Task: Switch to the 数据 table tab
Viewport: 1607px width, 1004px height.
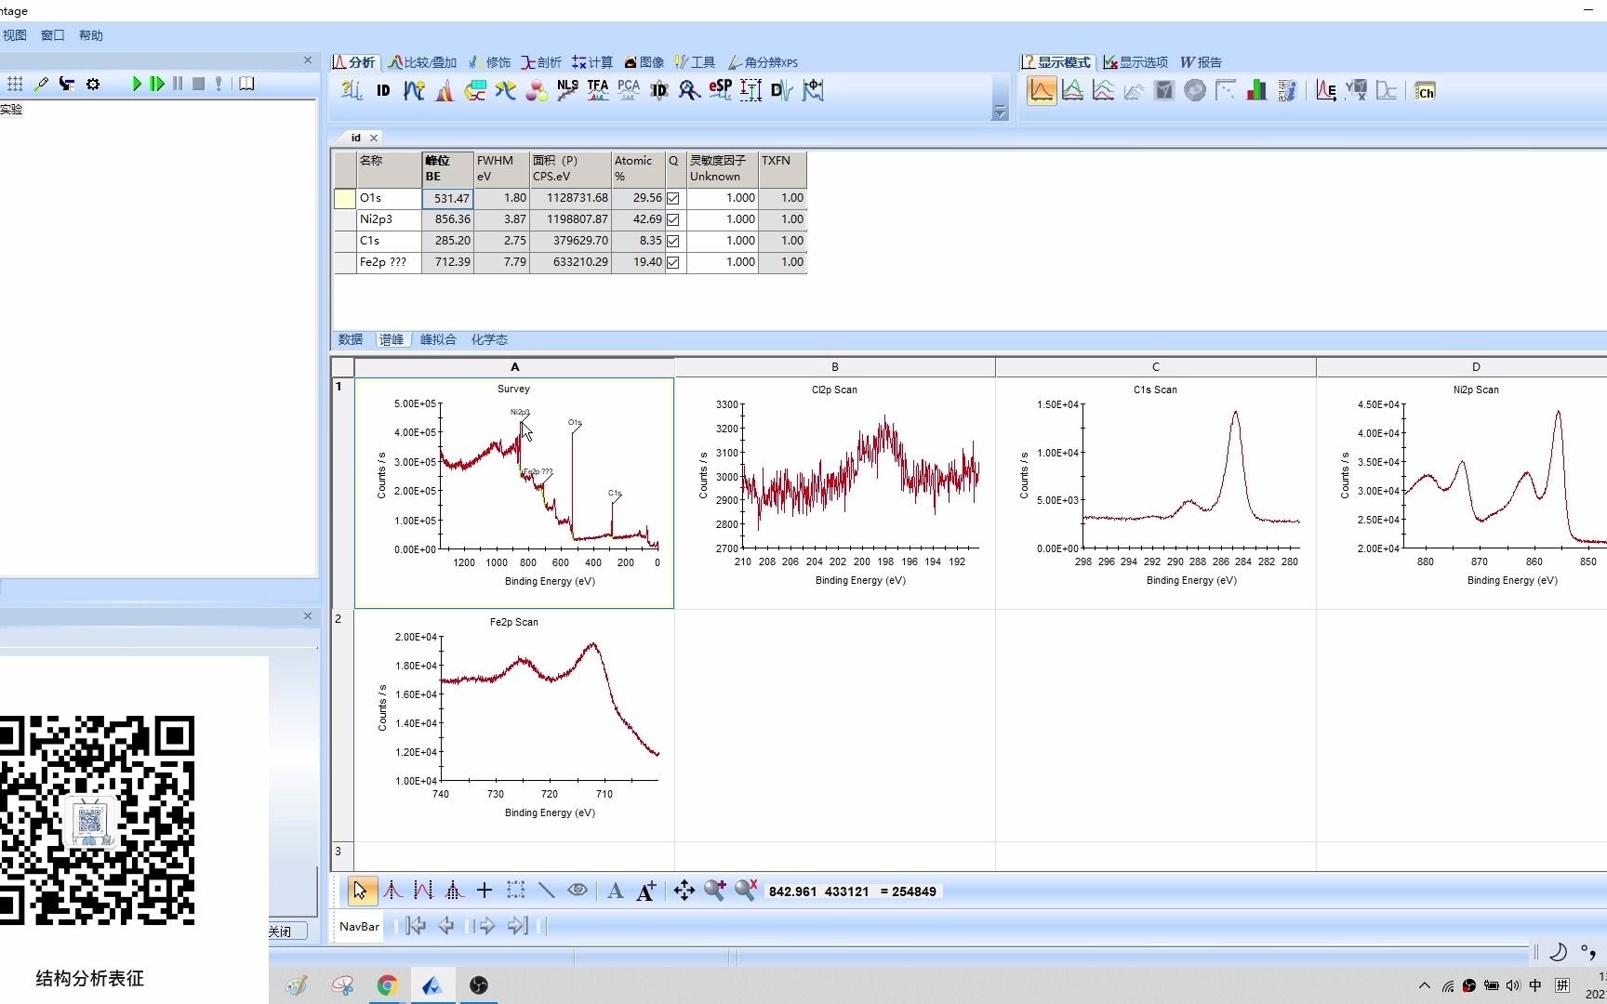Action: pos(351,339)
